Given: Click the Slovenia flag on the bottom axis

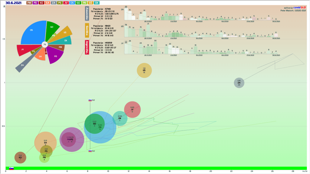Looking at the screenshot, I should 11,168.
